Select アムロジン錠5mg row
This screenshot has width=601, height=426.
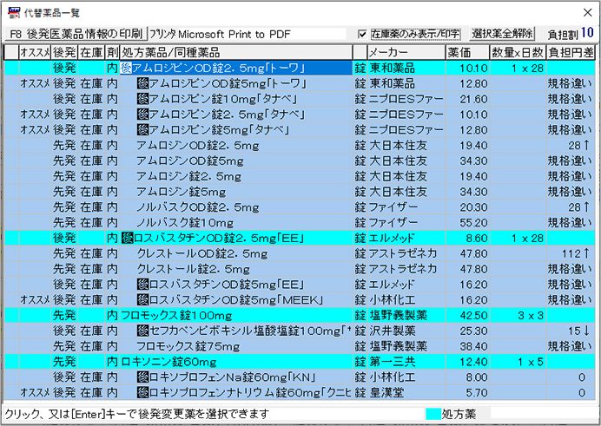pos(300,192)
